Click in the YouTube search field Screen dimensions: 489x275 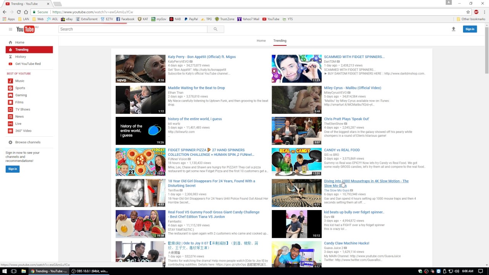click(x=133, y=29)
